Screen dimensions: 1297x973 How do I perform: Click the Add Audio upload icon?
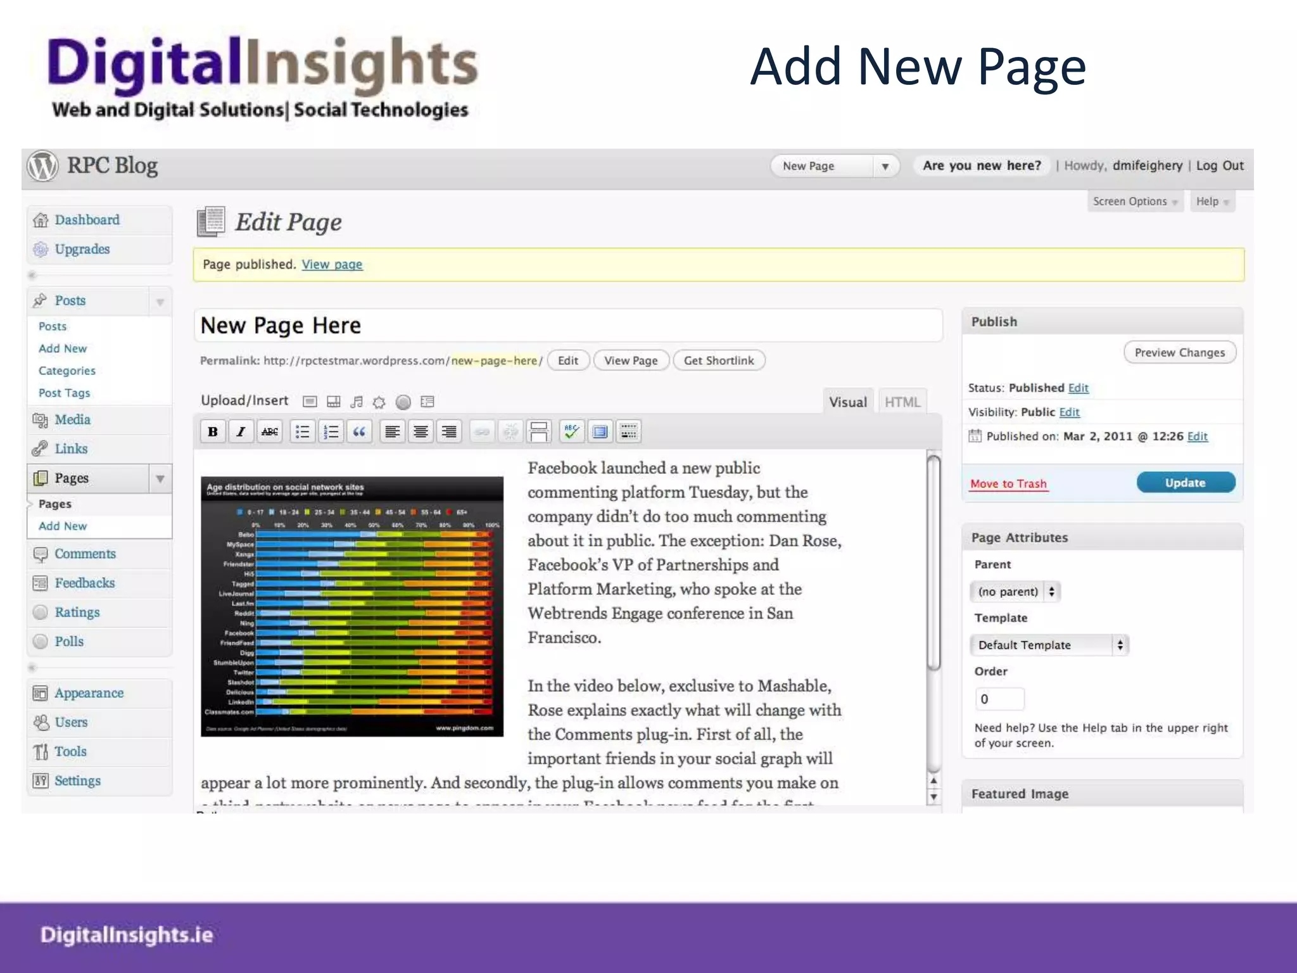[357, 402]
